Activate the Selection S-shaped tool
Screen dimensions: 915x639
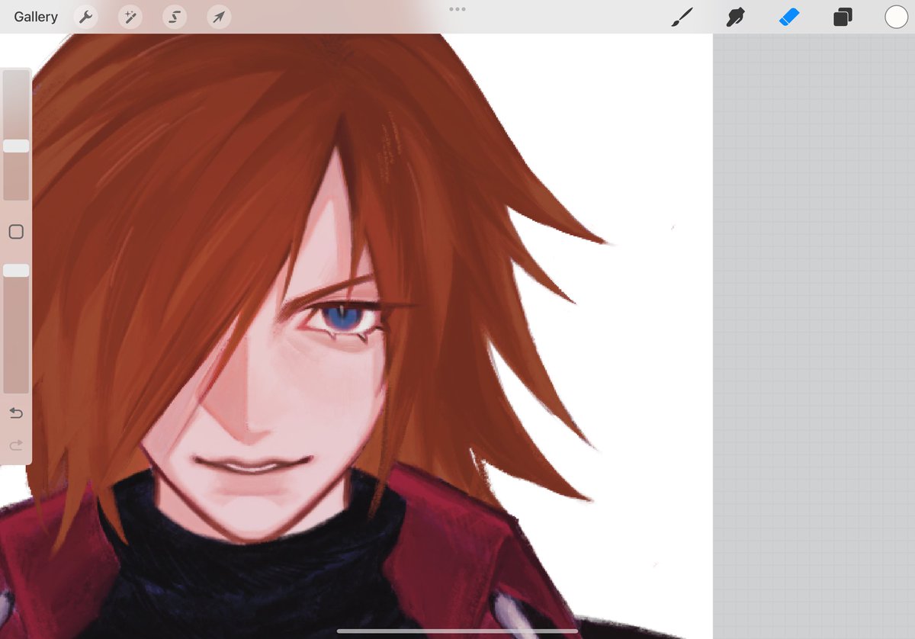(175, 18)
